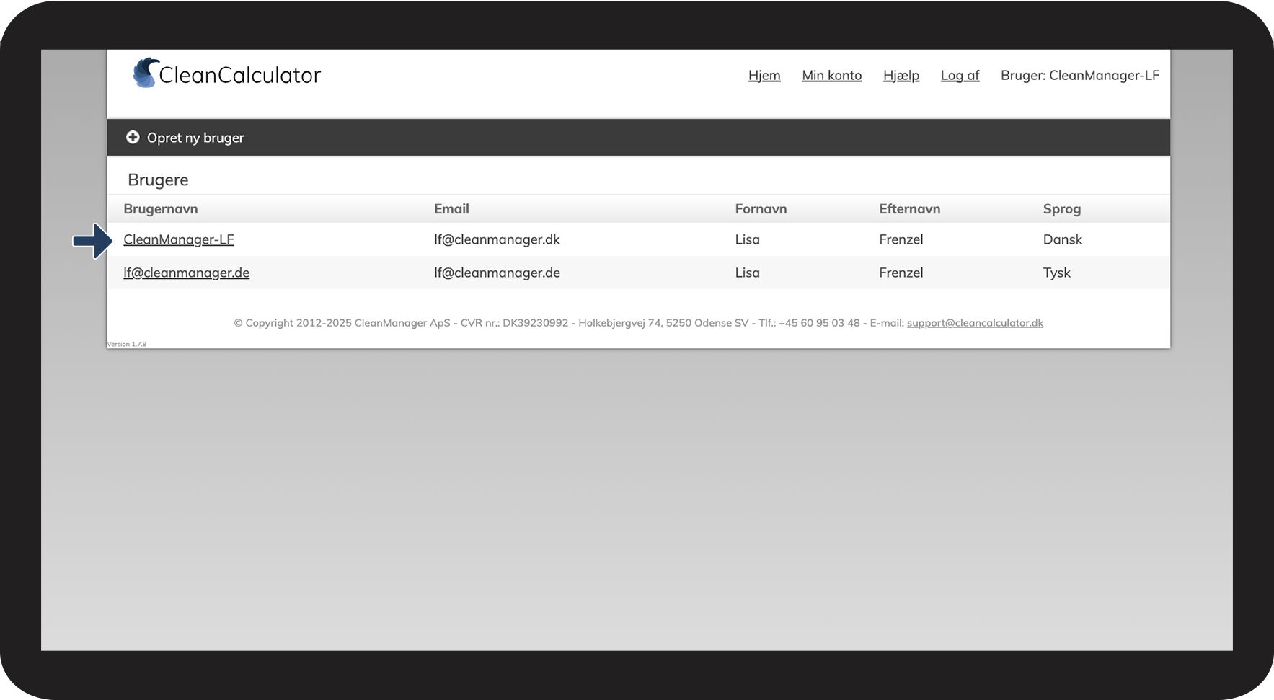The width and height of the screenshot is (1274, 700).
Task: Click the Sprog column header
Action: (1061, 209)
